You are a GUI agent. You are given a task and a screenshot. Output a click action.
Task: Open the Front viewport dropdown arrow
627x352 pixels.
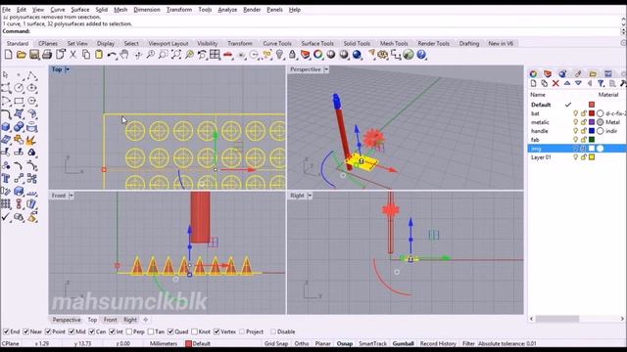point(72,196)
